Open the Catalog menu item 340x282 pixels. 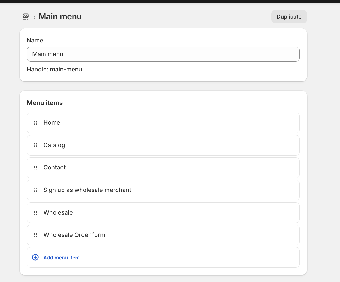54,145
